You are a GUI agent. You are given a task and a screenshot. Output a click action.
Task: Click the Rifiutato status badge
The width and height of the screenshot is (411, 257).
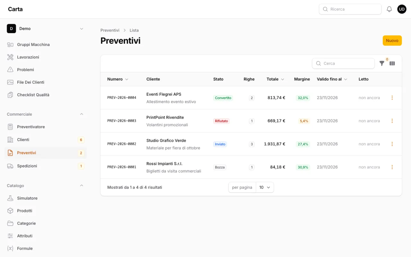(221, 121)
